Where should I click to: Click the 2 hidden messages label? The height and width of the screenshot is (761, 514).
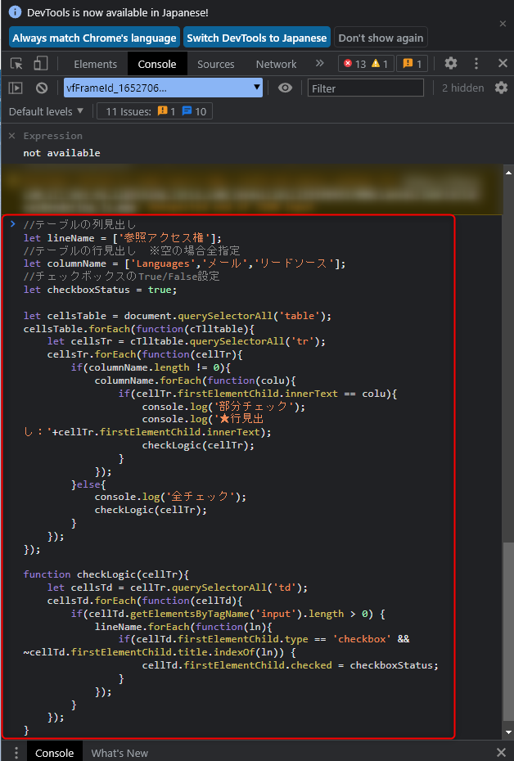coord(462,88)
